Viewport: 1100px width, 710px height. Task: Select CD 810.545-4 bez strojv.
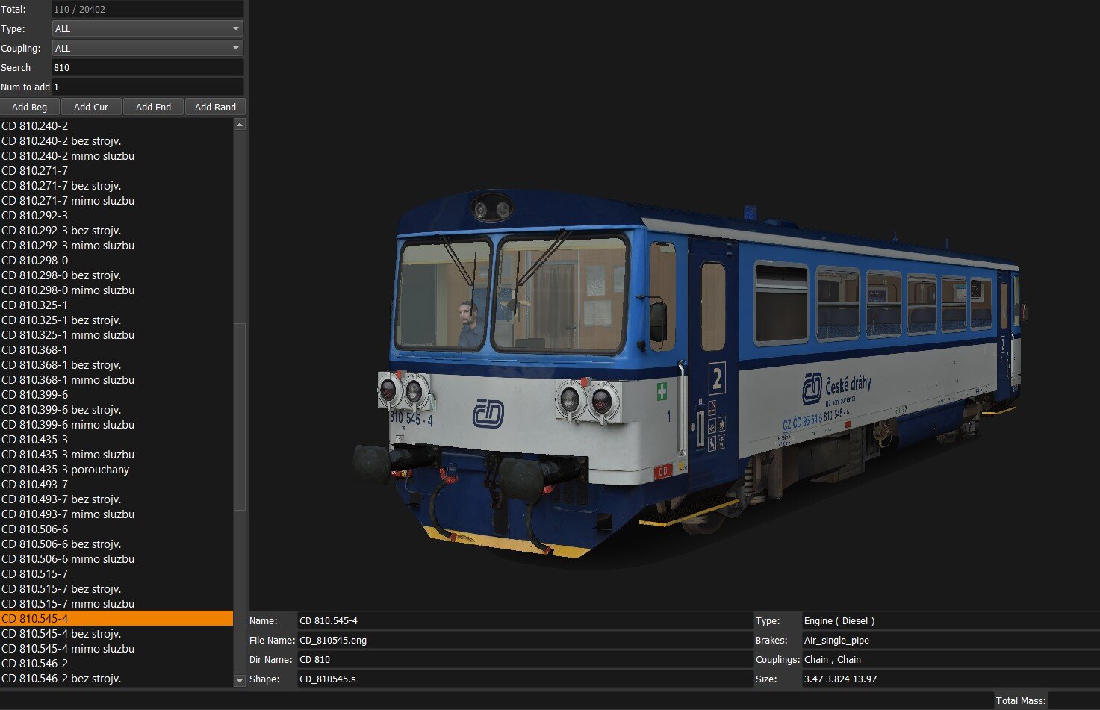pos(116,633)
